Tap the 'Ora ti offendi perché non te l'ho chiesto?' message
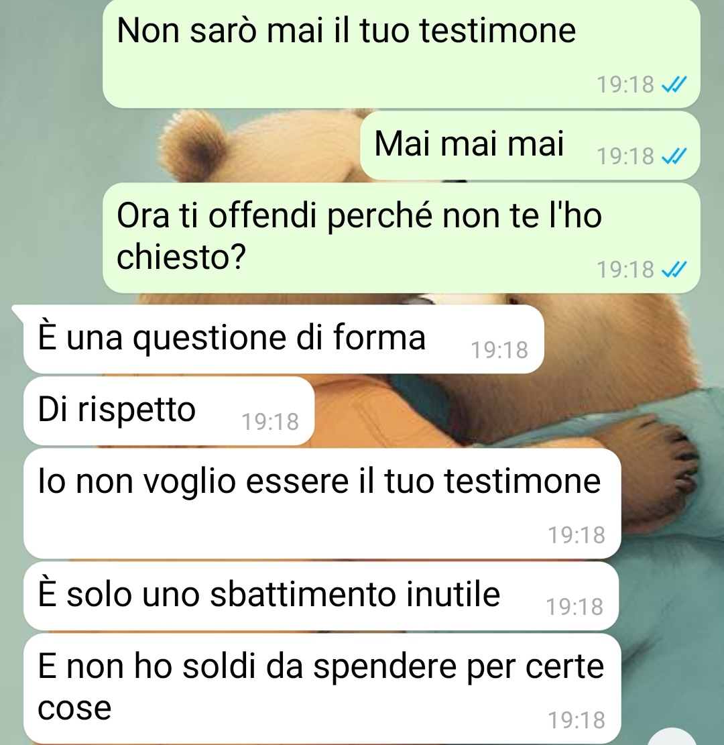The height and width of the screenshot is (745, 724). point(402,237)
